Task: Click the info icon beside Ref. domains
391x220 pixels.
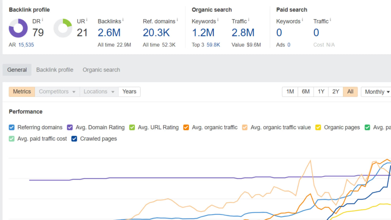Action: pos(177,20)
